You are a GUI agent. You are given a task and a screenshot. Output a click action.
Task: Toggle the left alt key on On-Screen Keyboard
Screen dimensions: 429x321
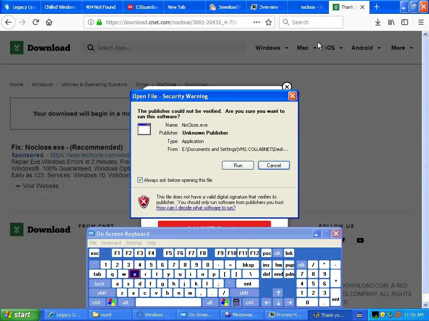[126, 303]
